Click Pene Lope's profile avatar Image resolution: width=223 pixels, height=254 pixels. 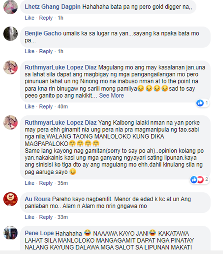10,233
